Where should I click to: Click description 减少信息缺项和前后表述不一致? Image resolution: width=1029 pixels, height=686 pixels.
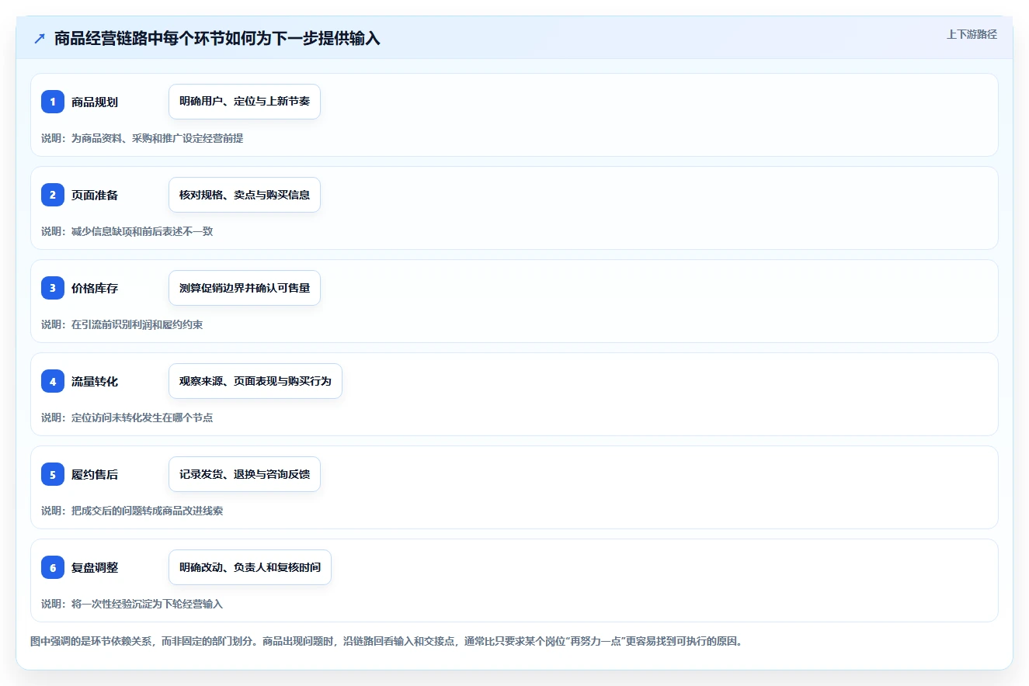tap(142, 231)
